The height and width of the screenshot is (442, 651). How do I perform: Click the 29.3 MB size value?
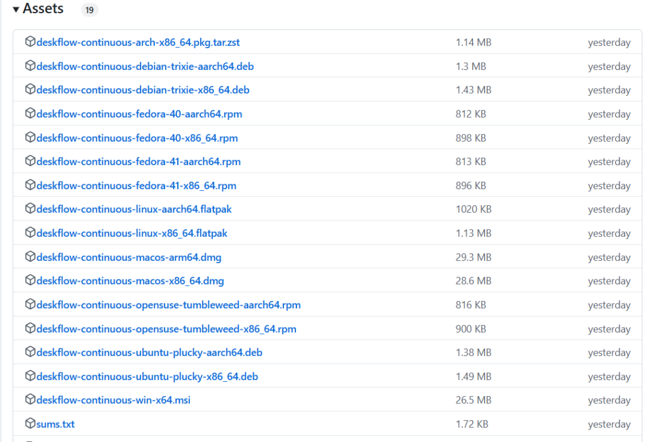click(x=473, y=258)
